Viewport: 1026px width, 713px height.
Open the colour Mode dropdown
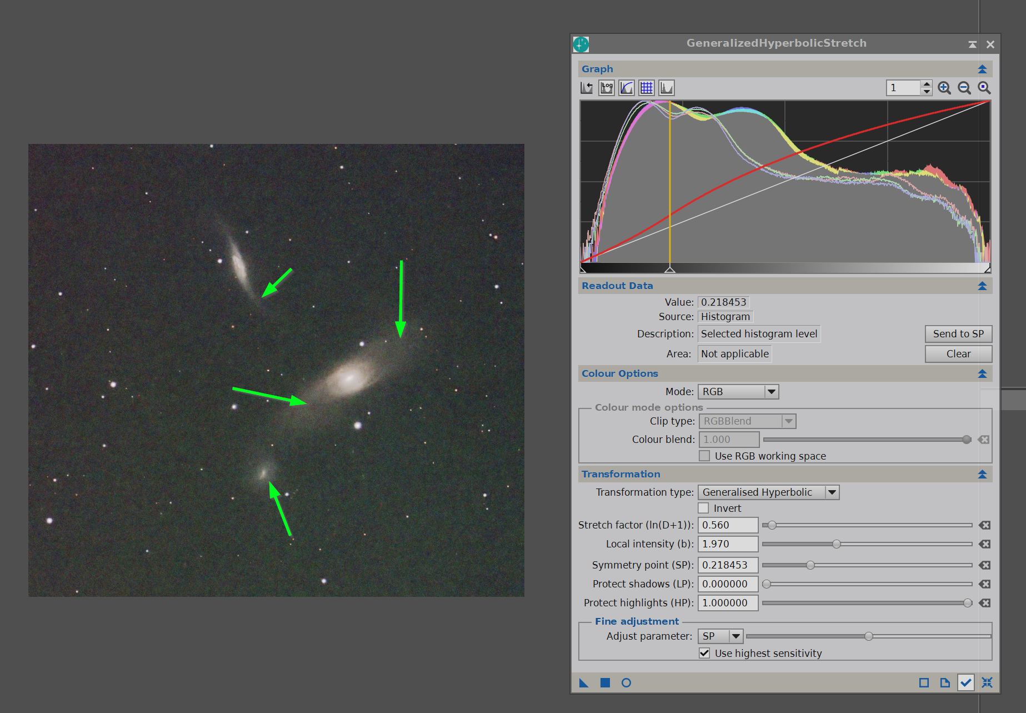click(x=738, y=392)
